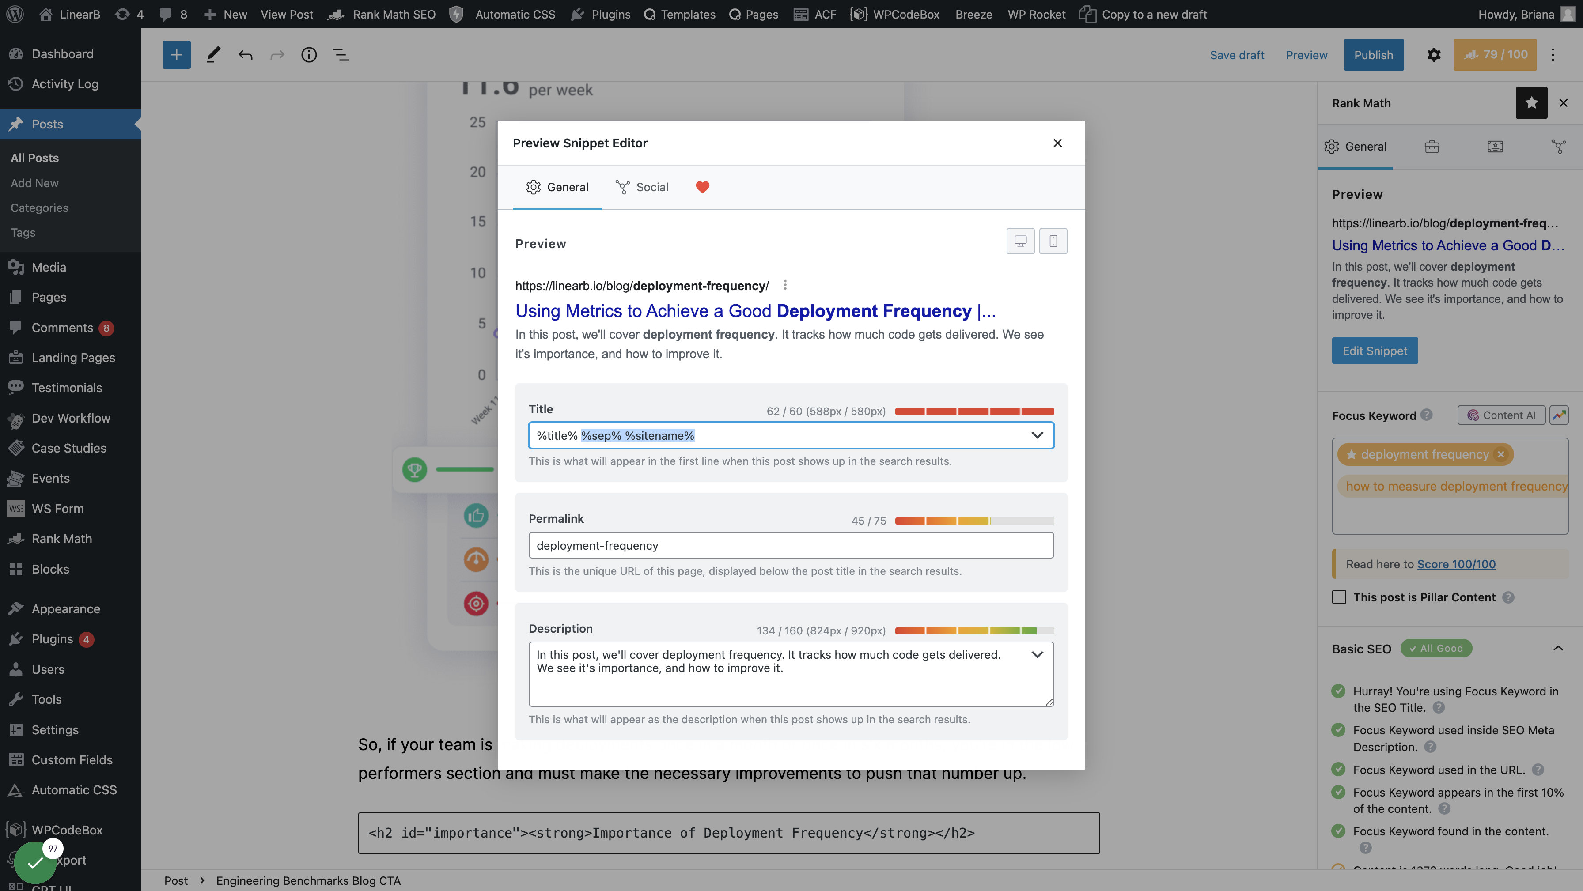1583x891 pixels.
Task: Click the undo arrow icon
Action: click(245, 55)
